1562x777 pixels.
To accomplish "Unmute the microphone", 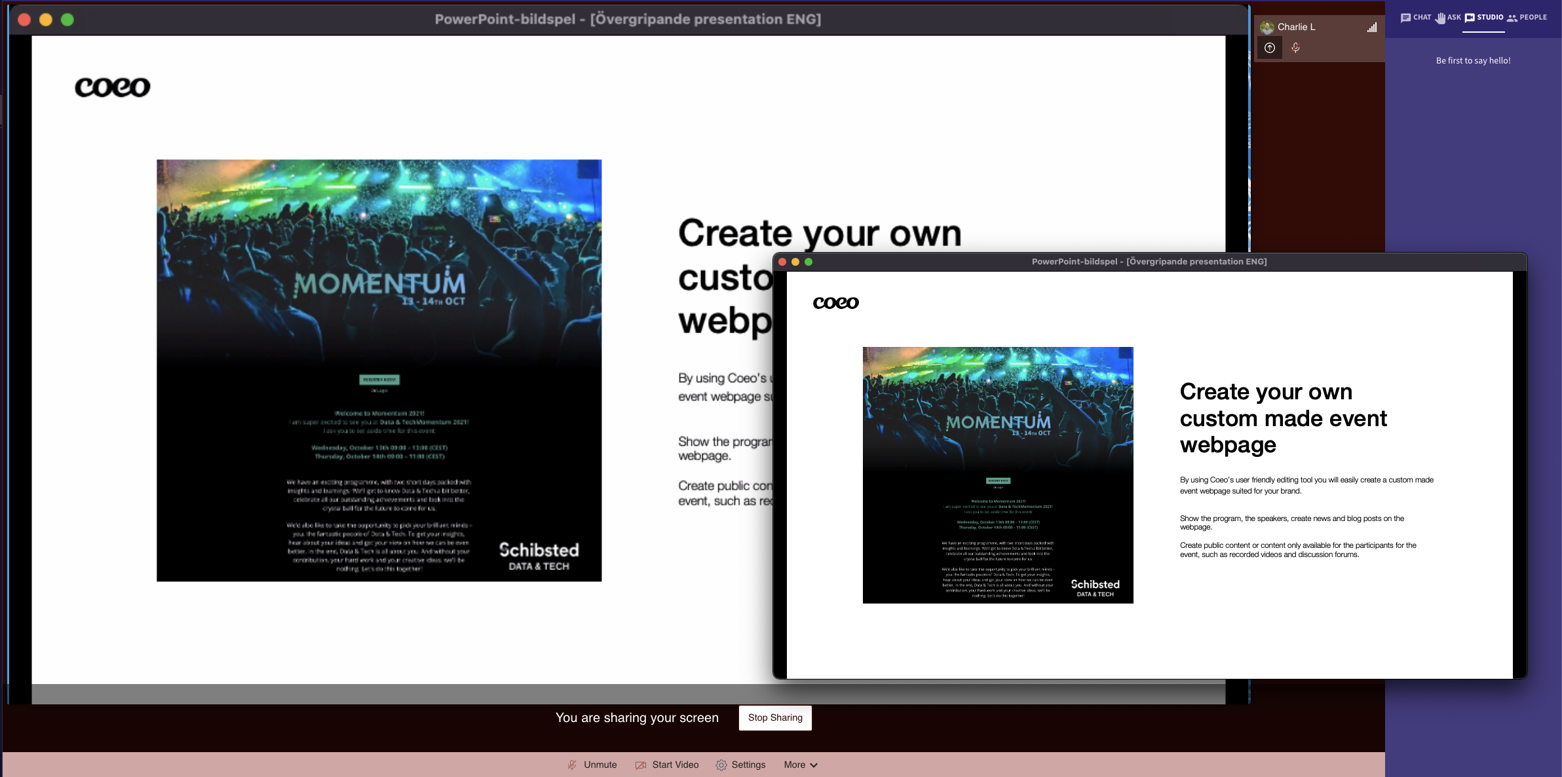I will [600, 765].
